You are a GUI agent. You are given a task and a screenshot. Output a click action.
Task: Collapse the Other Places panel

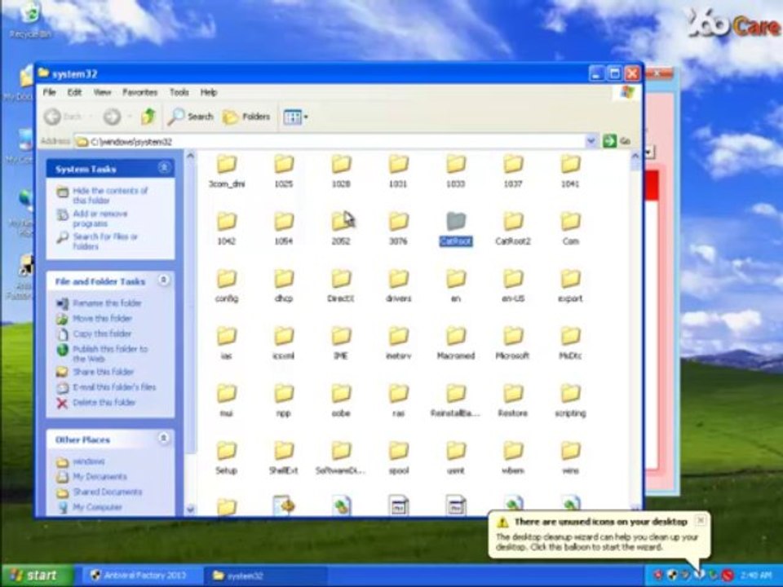164,439
